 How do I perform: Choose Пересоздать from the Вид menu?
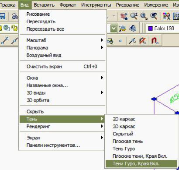62,21
